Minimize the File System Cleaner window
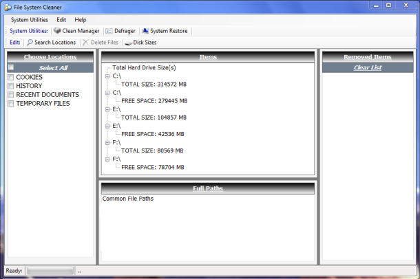The image size is (420, 279). [x=376, y=5]
